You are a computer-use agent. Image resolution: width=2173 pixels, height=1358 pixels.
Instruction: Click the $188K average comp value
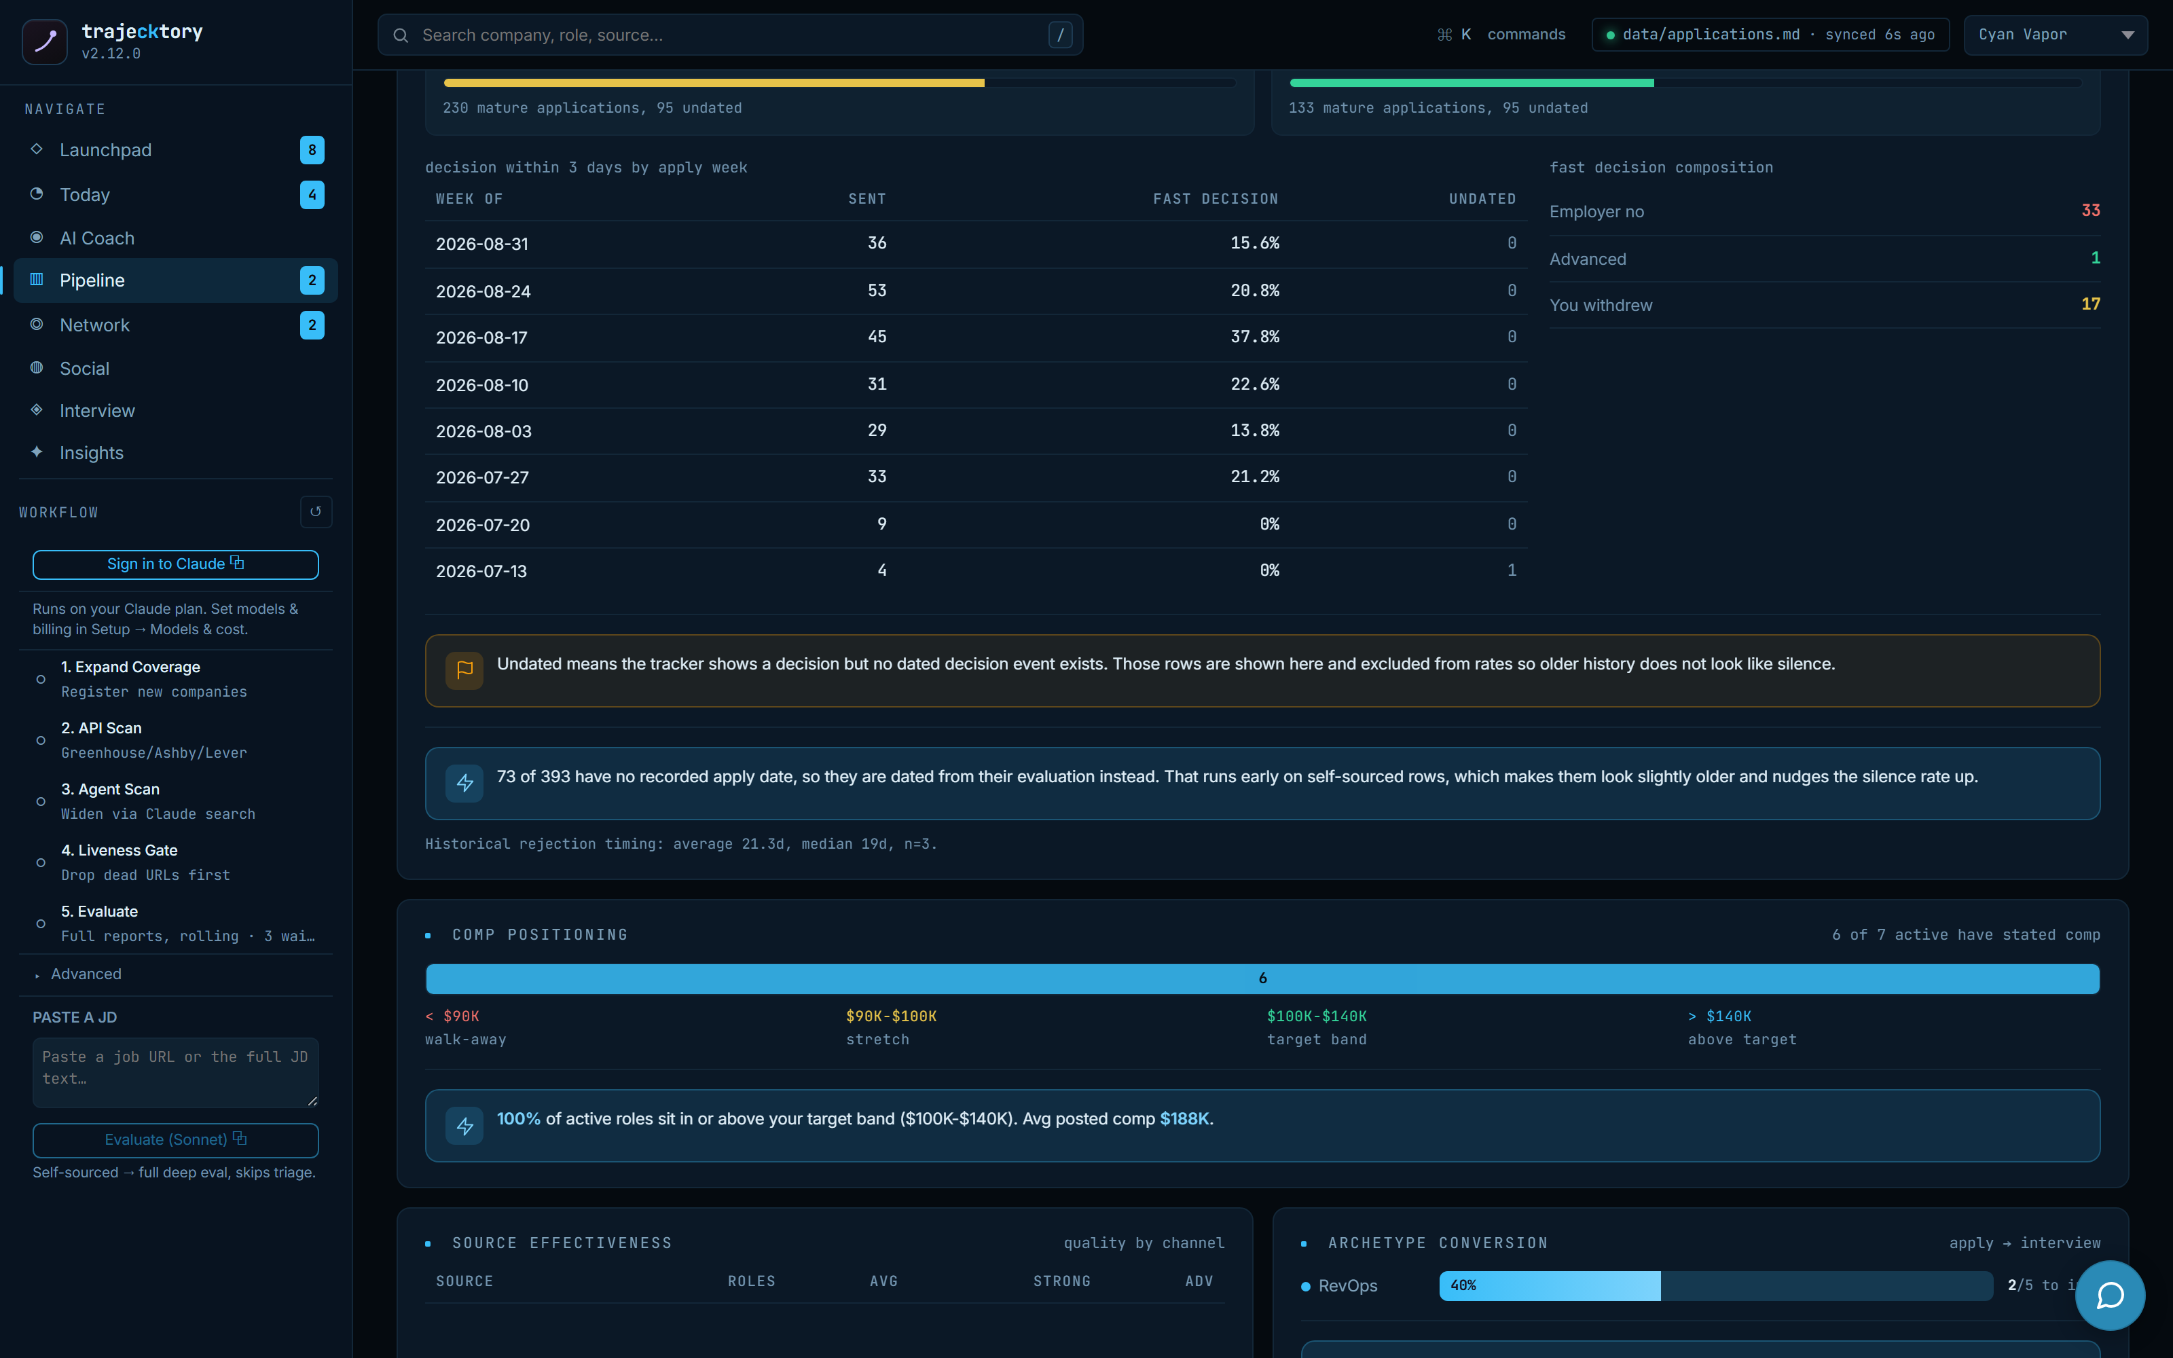click(1184, 1118)
